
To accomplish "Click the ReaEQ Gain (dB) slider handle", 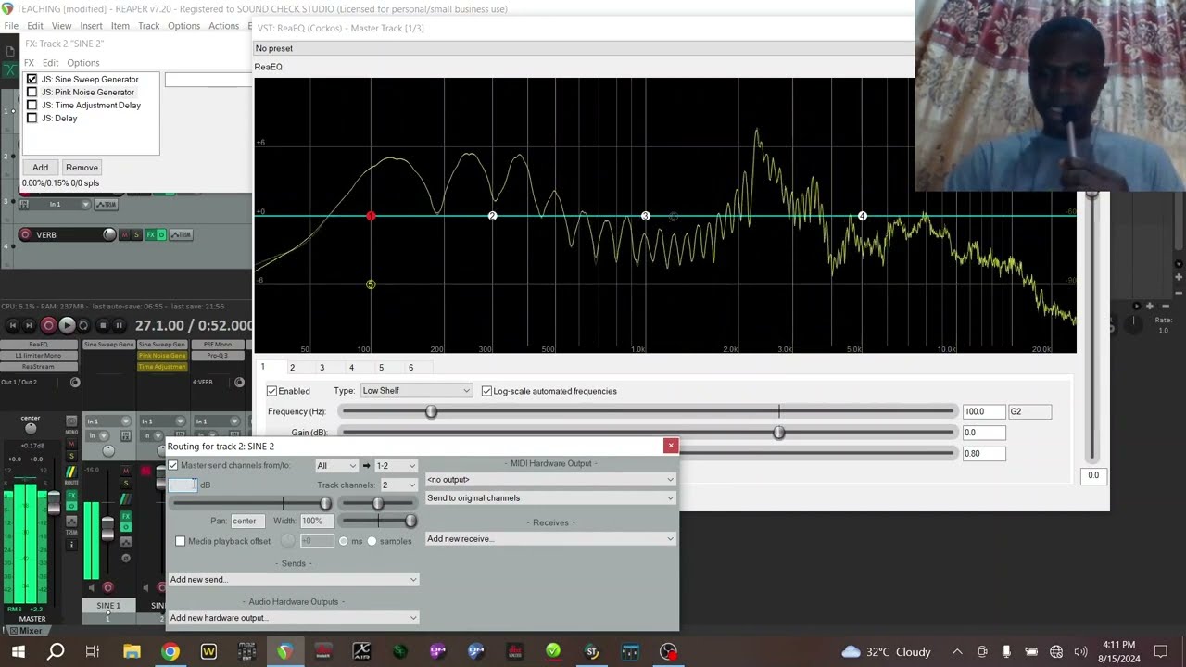I will click(778, 433).
